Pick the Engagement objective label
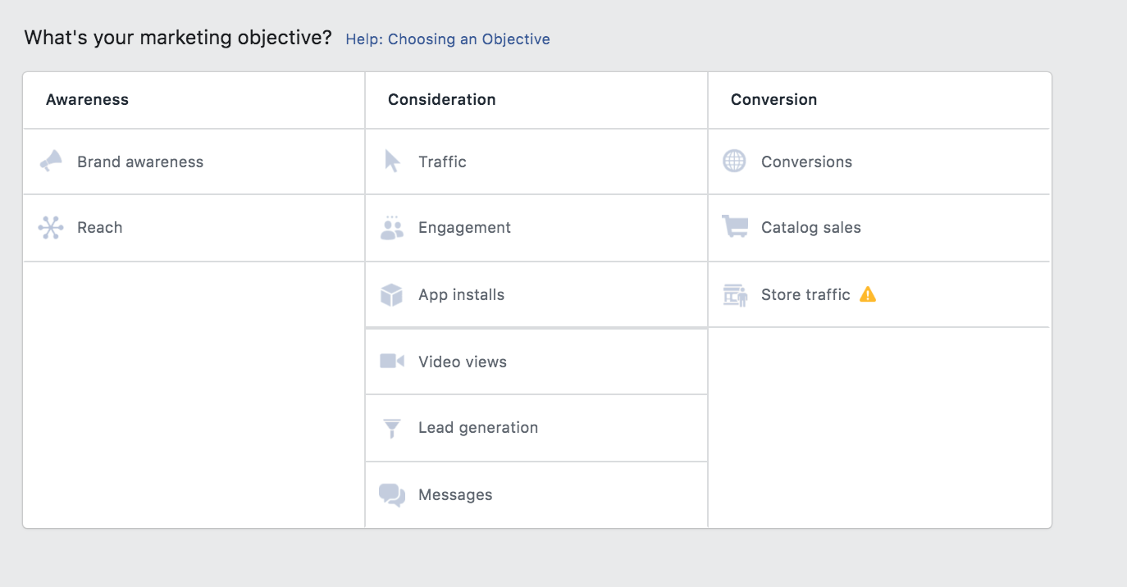This screenshot has width=1127, height=587. (464, 228)
